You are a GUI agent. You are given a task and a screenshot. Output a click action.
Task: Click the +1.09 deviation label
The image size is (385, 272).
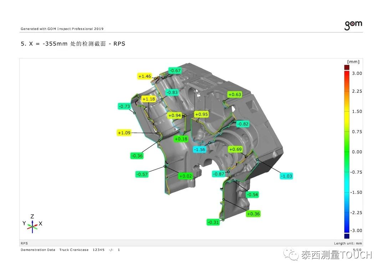(124, 133)
